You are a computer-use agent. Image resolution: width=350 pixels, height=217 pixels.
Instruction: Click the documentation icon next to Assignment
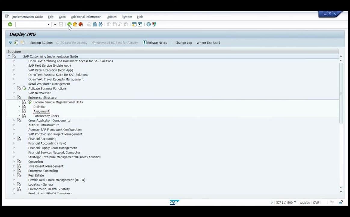click(24, 111)
